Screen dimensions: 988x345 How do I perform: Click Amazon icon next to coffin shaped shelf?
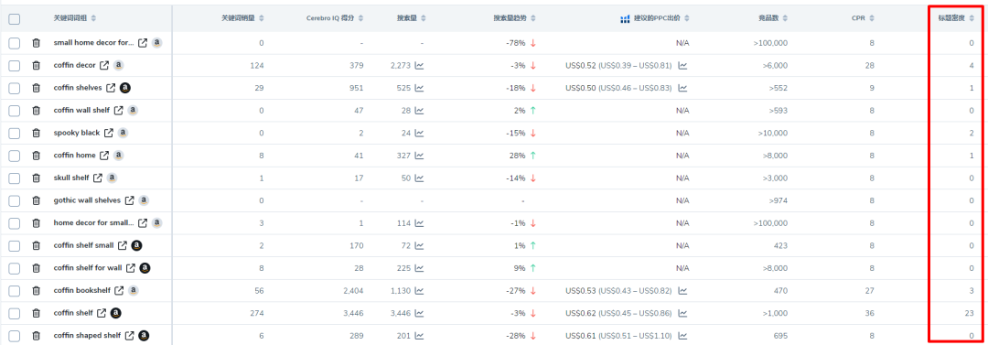tap(144, 336)
